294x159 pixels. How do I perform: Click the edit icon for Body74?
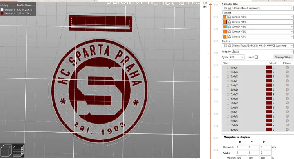click(287, 125)
